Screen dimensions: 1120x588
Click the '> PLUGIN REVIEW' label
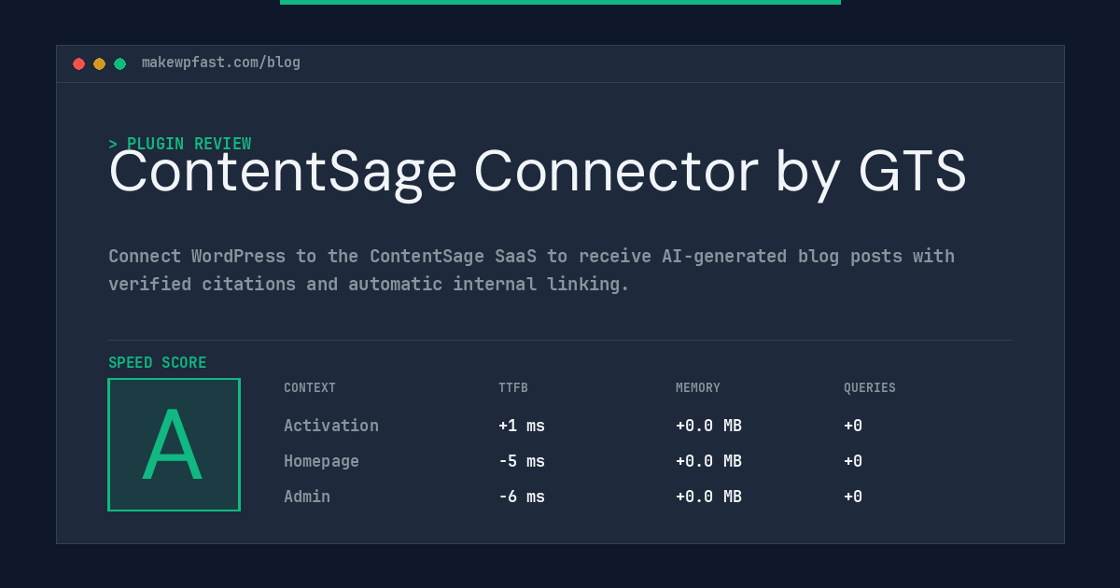(180, 144)
